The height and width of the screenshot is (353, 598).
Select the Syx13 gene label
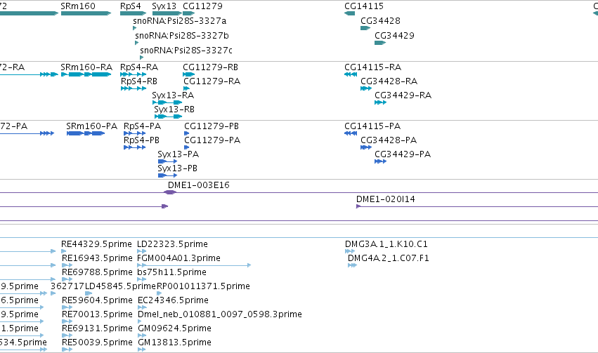click(x=164, y=6)
